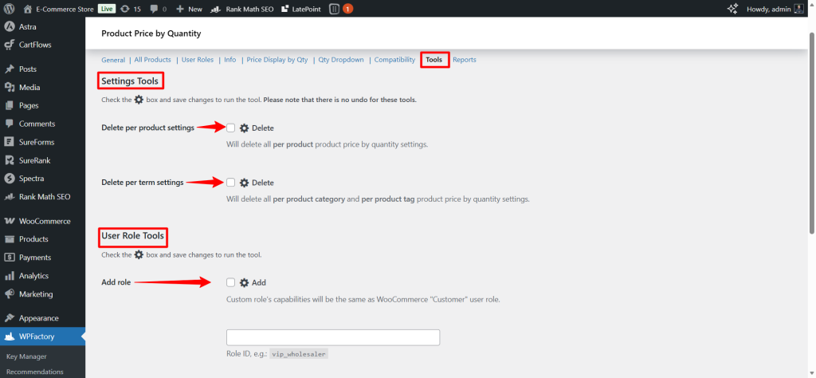
Task: Switch to the Reports tab
Action: 465,60
